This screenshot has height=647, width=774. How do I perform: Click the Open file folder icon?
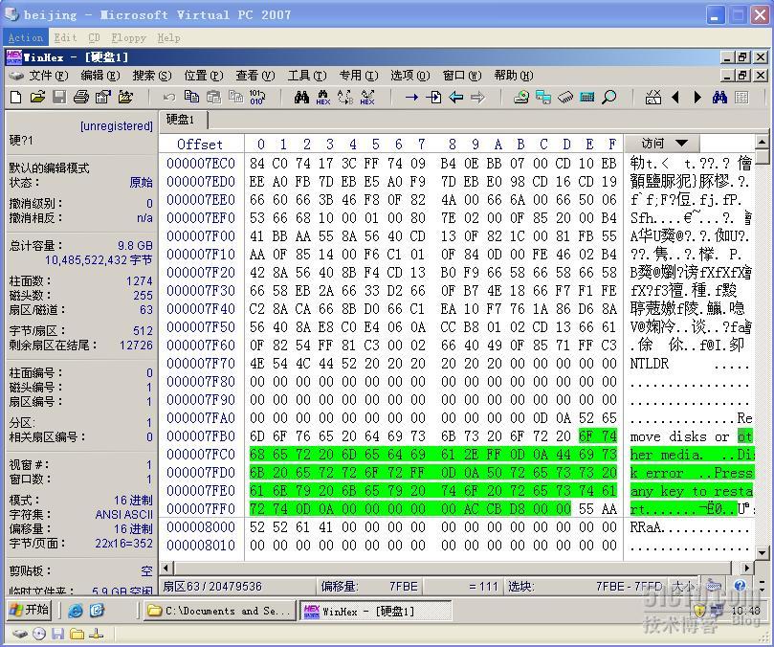tap(37, 98)
